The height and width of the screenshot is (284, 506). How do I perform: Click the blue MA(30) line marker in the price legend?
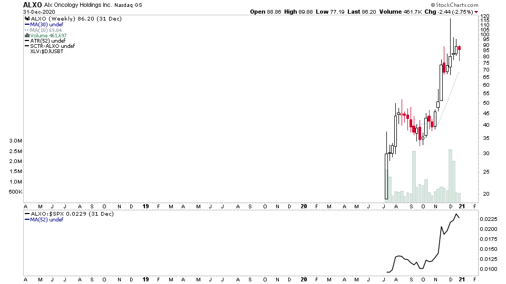point(27,25)
